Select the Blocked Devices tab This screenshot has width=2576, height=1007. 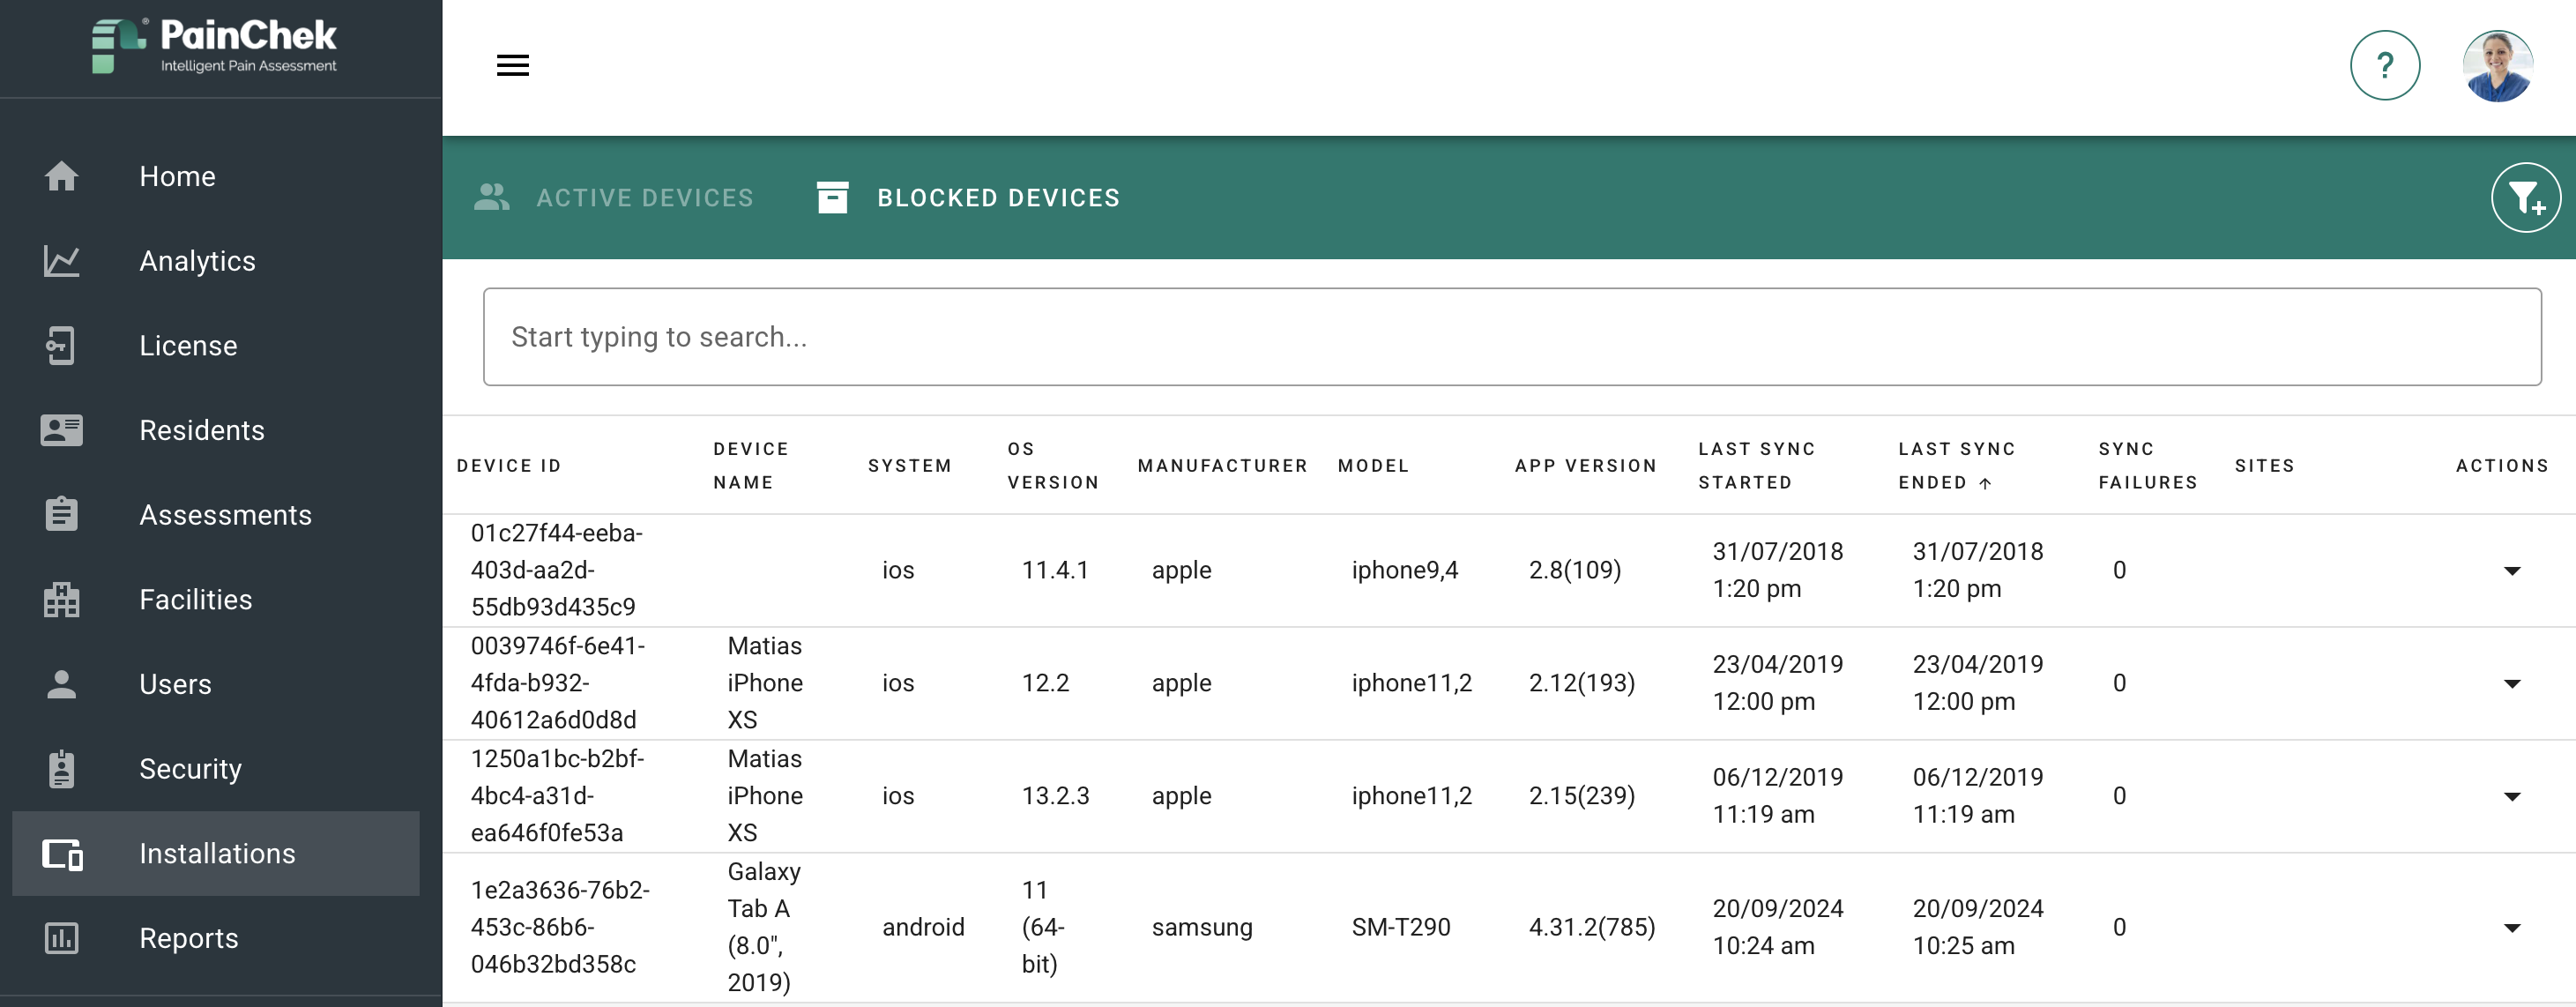[968, 198]
